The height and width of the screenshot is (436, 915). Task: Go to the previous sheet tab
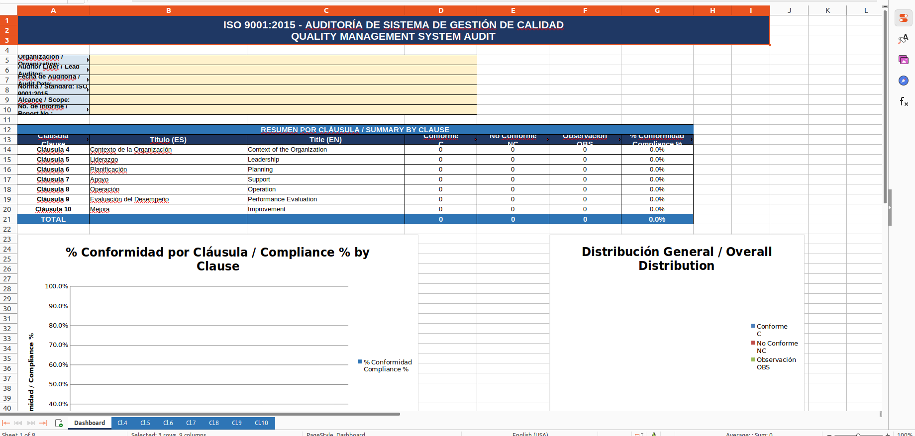[18, 423]
